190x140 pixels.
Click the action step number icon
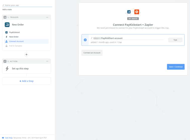(x=5, y=61)
